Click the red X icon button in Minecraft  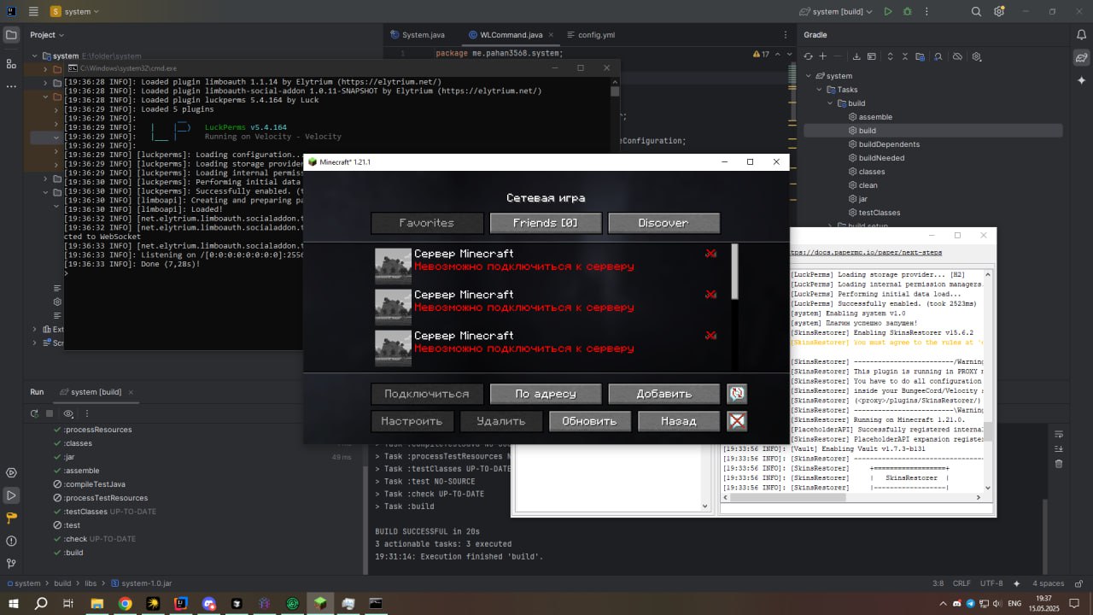coord(737,421)
